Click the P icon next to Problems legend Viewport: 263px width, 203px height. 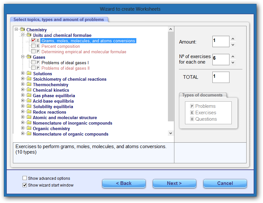192,106
